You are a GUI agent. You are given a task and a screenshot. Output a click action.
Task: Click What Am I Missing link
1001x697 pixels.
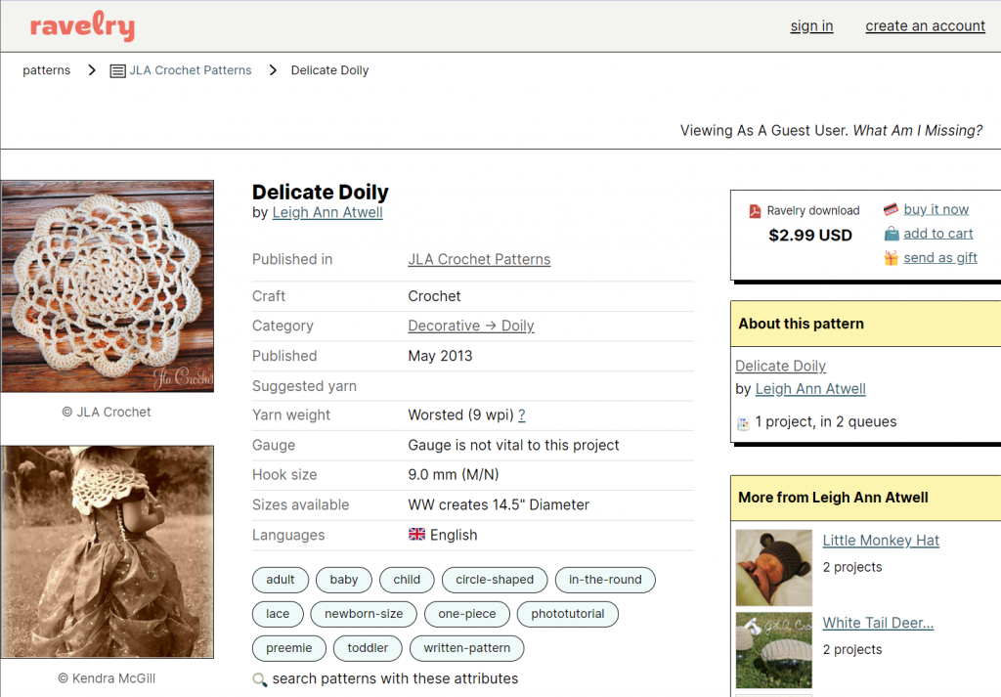[917, 130]
